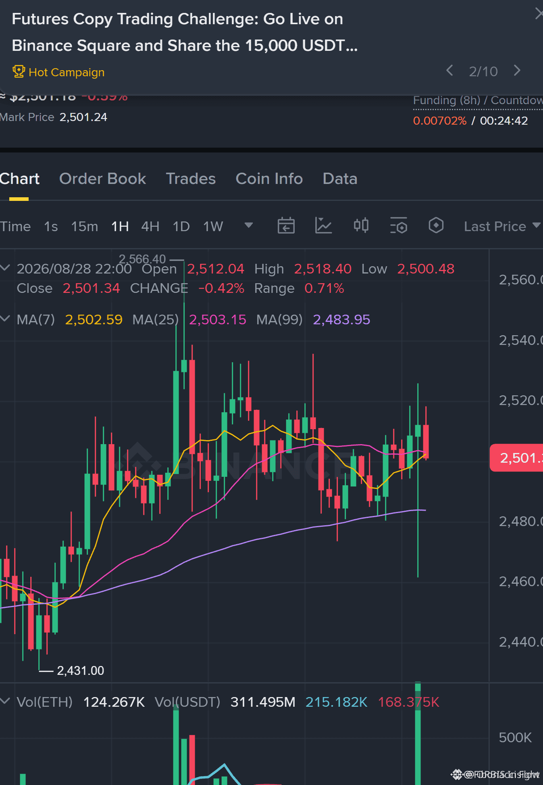Screen dimensions: 543x785
Task: Click the Vol(USDT) 311.495M value
Action: (263, 702)
